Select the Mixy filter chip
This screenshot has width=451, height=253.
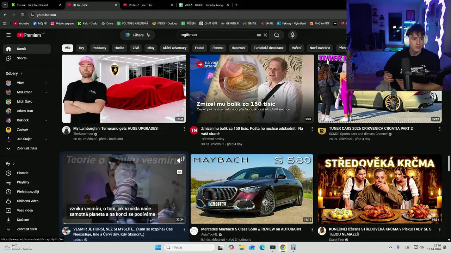pos(151,48)
